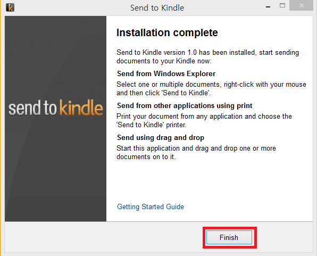Close the Send to Kindle installer
Viewport: 317px width, 256px height.
click(301, 5)
